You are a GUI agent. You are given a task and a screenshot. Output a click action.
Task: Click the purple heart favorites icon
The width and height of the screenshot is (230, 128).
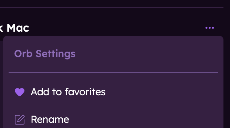[x=20, y=92]
